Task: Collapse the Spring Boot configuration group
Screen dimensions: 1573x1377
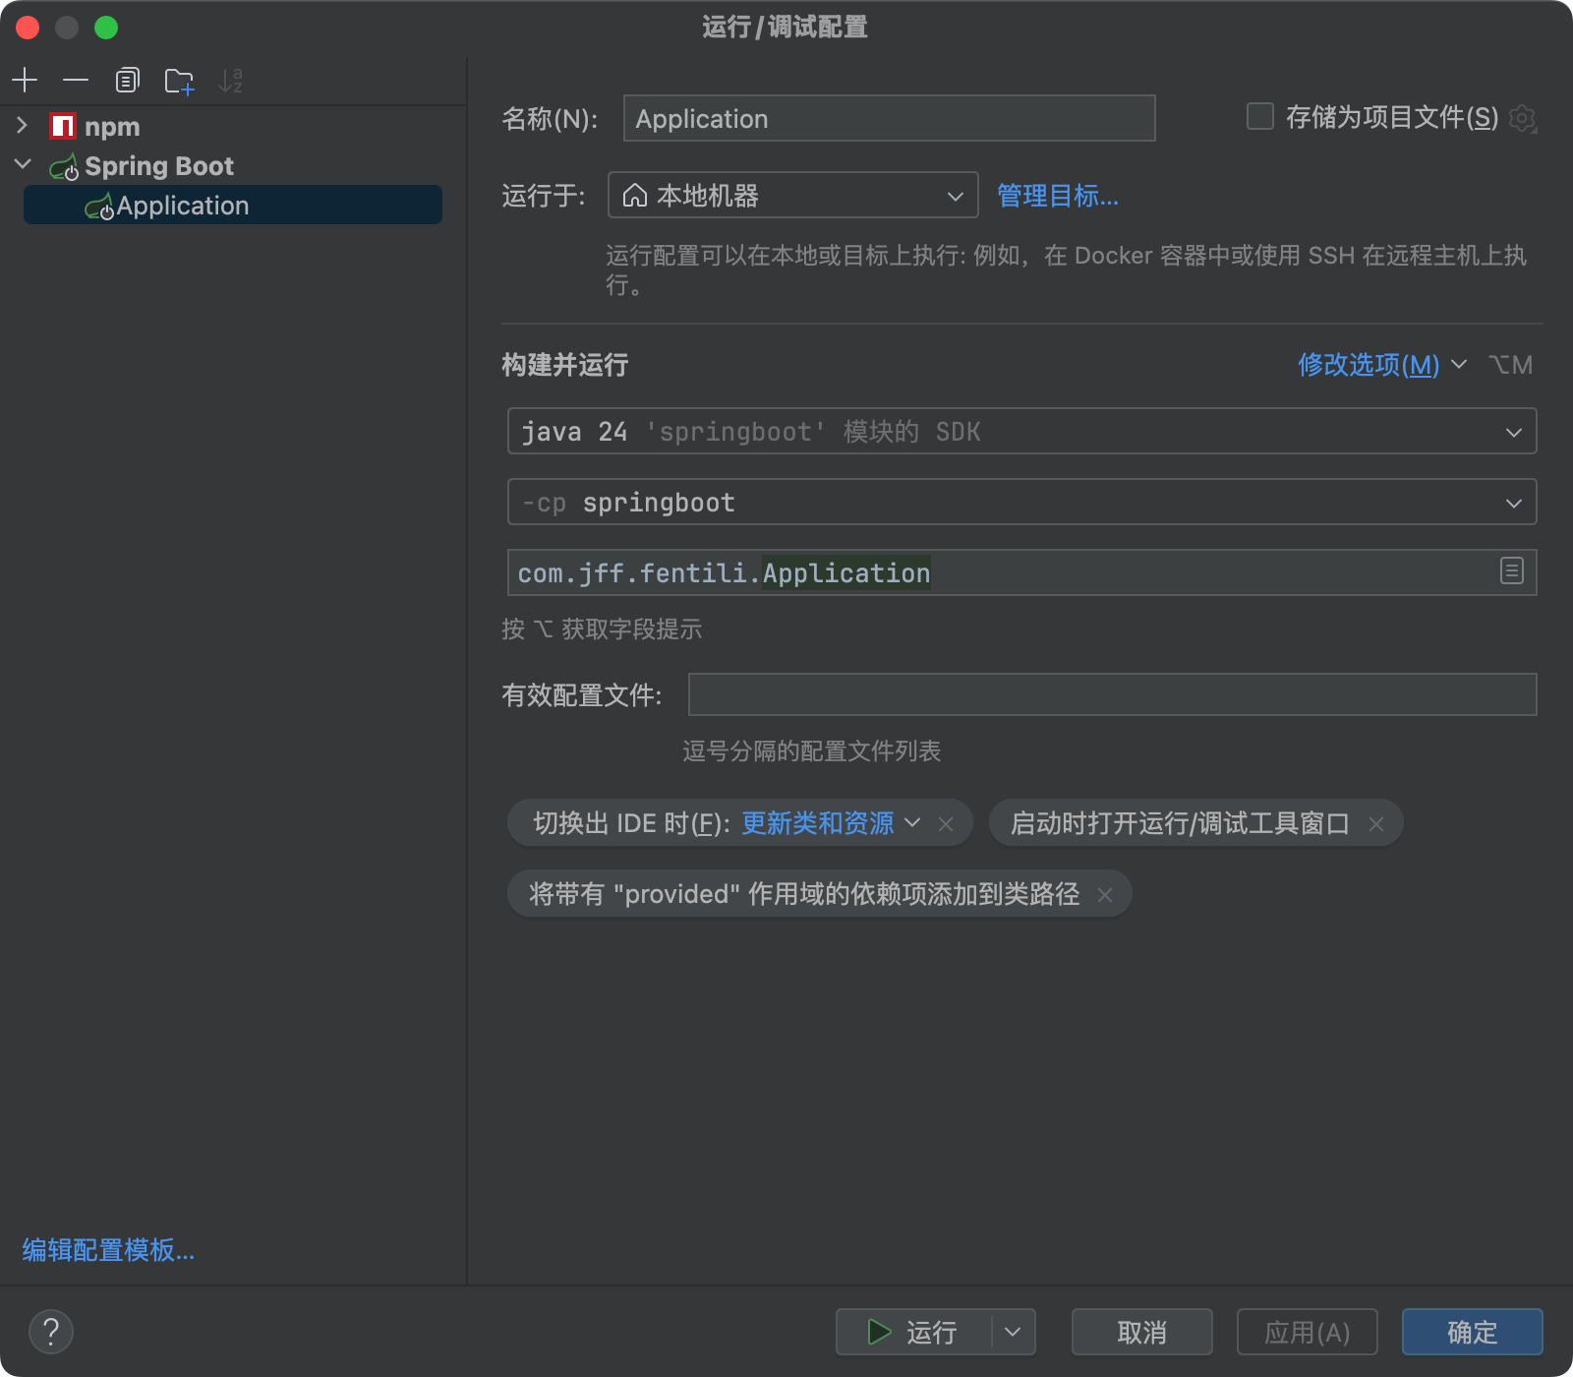Action: pos(23,164)
